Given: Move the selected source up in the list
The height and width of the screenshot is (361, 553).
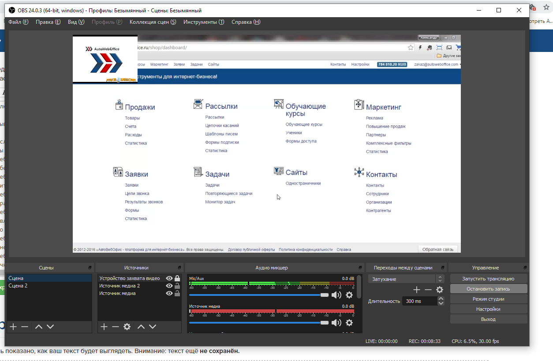Looking at the screenshot, I should (141, 327).
